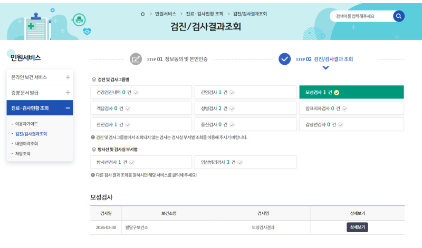The image size is (422, 248).
Task: Click 상세보기 button for 모성검사결과
Action: (x=357, y=227)
